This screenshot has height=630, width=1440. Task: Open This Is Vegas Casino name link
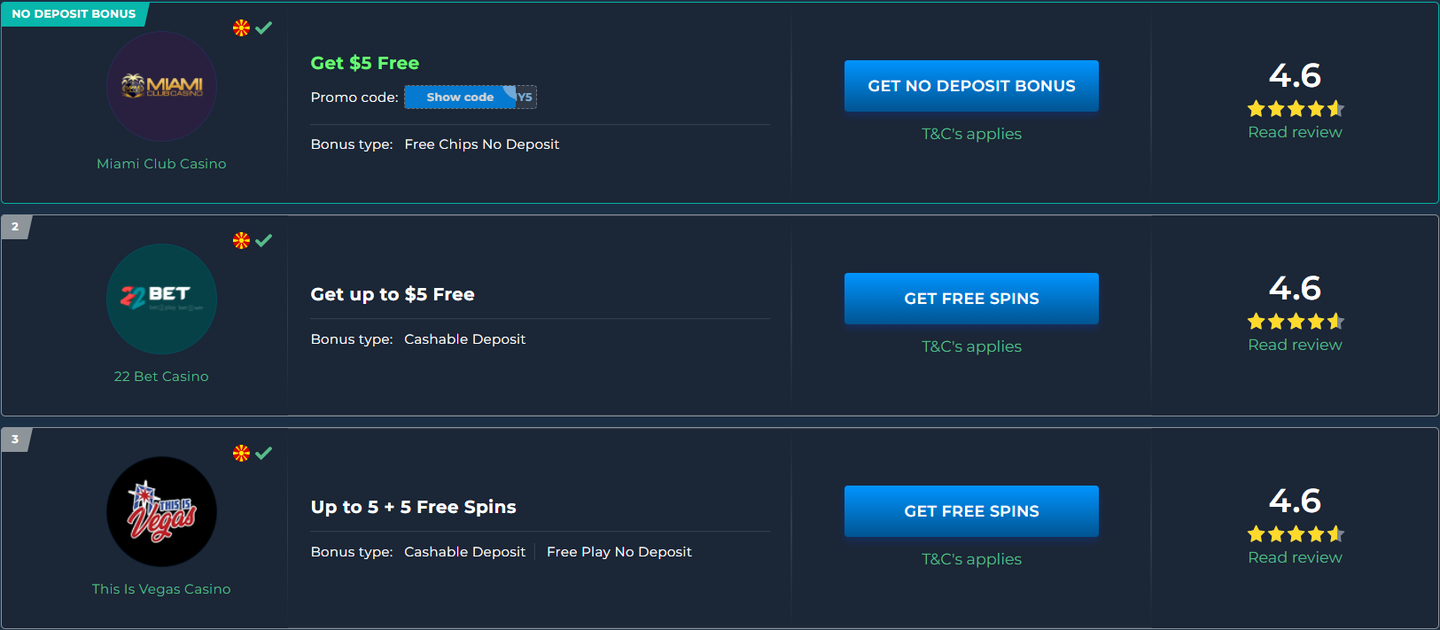click(x=161, y=589)
